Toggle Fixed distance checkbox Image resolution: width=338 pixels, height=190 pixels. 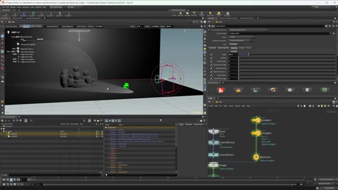point(76,26)
